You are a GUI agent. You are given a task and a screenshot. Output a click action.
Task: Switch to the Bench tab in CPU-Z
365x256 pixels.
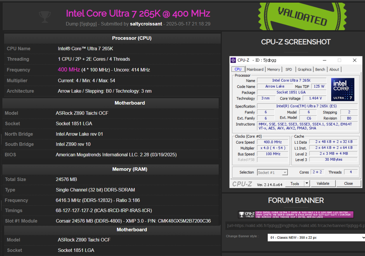(320, 69)
